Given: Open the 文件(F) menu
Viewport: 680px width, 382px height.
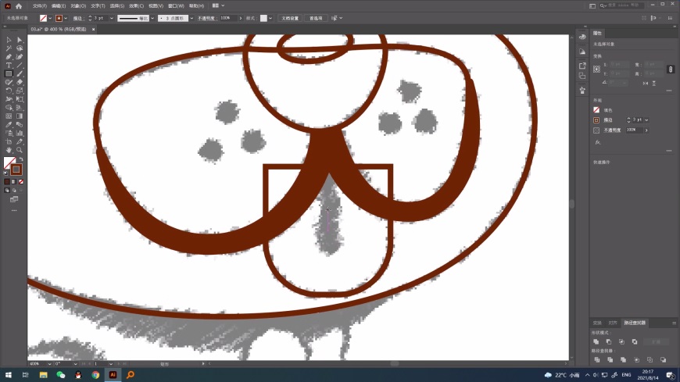Looking at the screenshot, I should [x=39, y=6].
